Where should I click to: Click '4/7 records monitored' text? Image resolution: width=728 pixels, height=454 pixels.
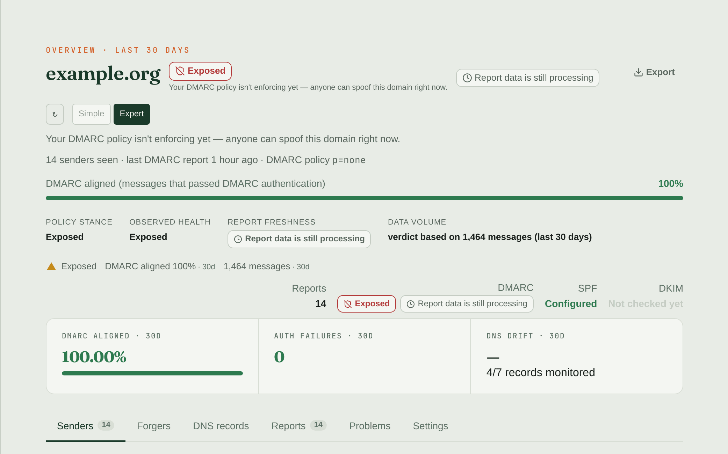(541, 373)
